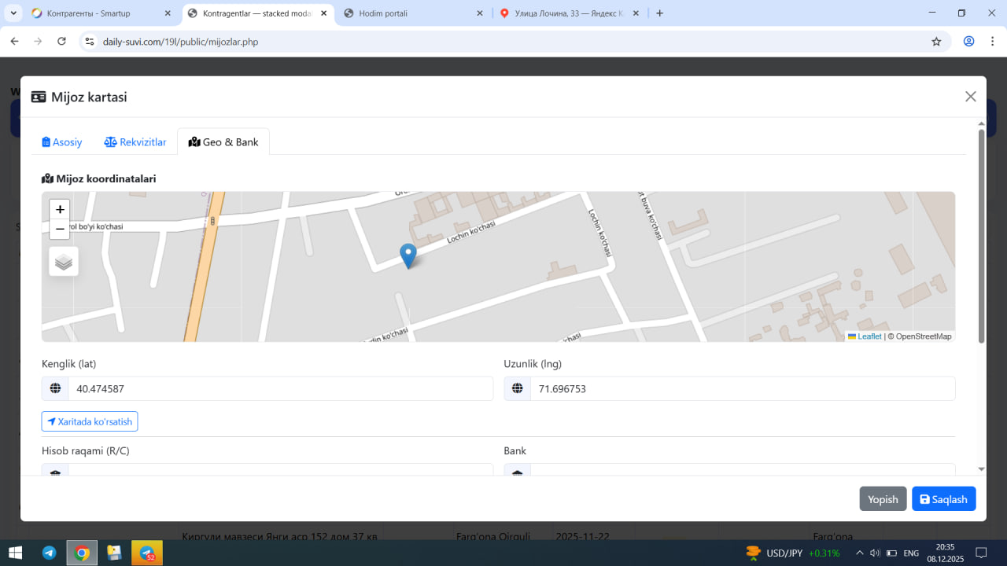Open the Chrome profile icon
The height and width of the screenshot is (566, 1007).
pyautogui.click(x=969, y=42)
